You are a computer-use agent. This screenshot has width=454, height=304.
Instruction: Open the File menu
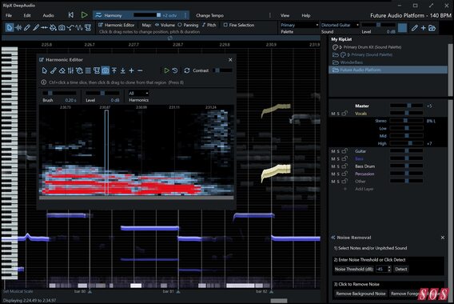tap(9, 15)
